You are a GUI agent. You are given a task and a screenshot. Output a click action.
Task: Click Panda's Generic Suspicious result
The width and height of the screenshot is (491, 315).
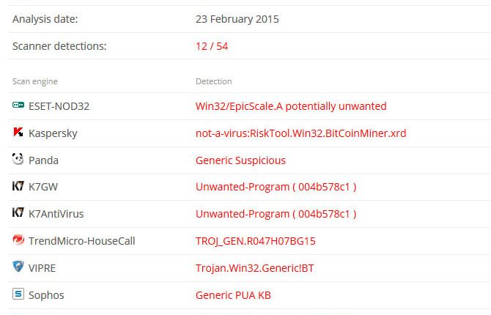pos(240,160)
